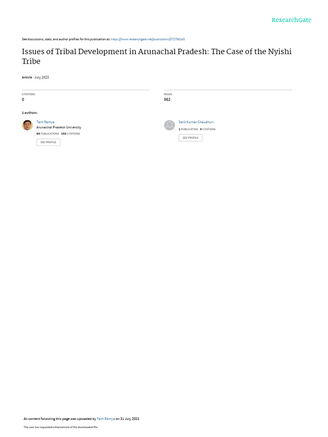Click the Article July 2023 label
328x437 pixels.
coord(35,77)
